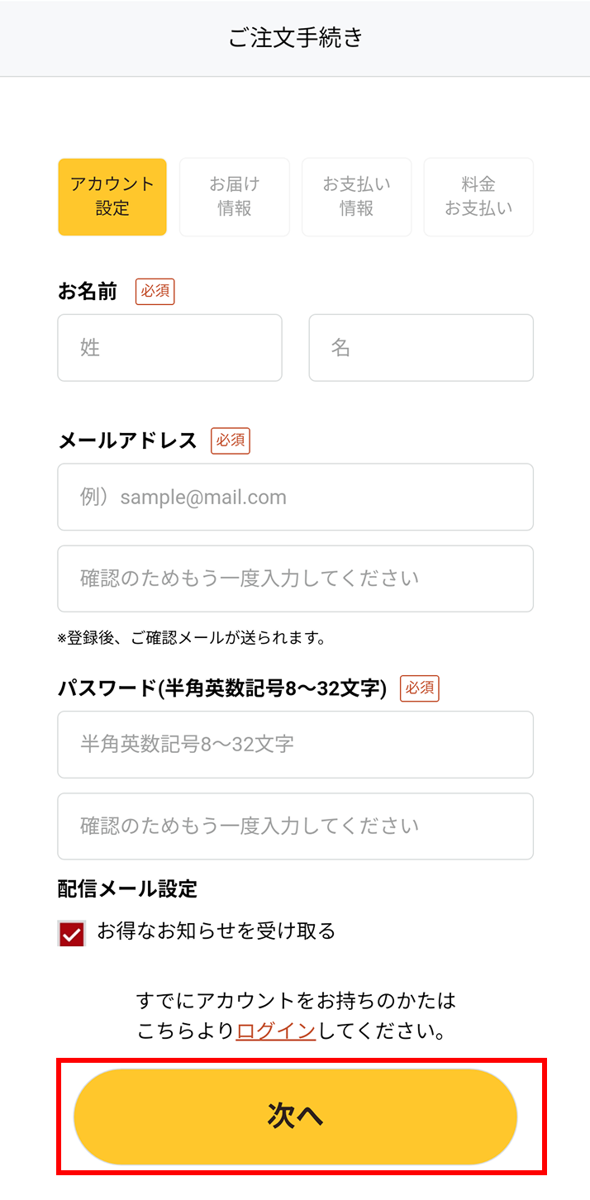Click the 必須 badge next to パスワード
This screenshot has width=590, height=1200.
tap(419, 688)
